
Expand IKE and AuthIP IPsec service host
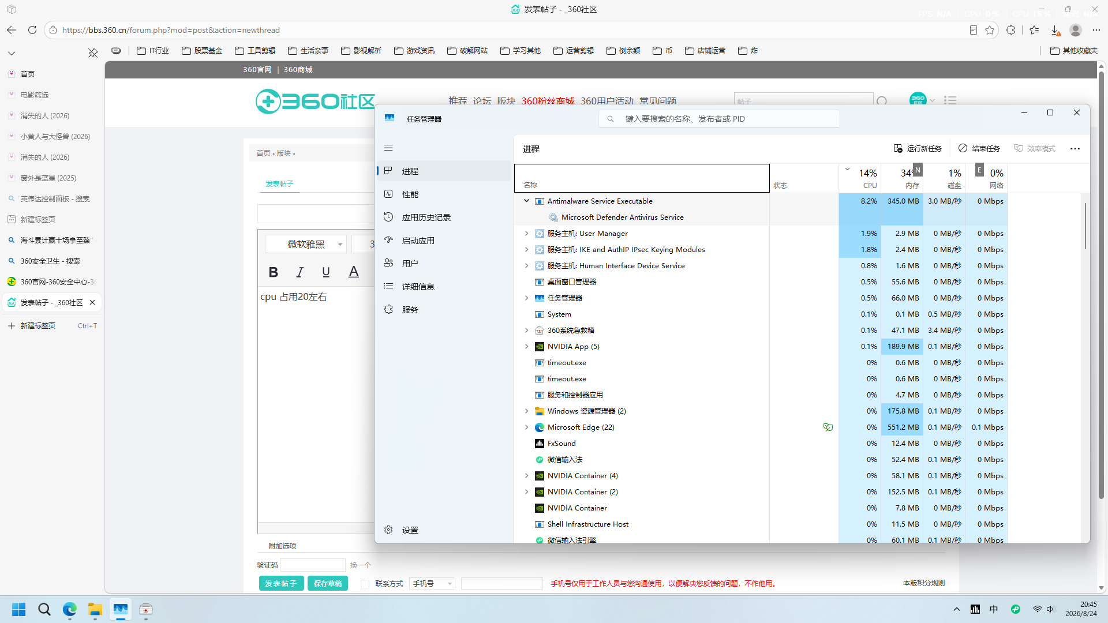pos(526,249)
